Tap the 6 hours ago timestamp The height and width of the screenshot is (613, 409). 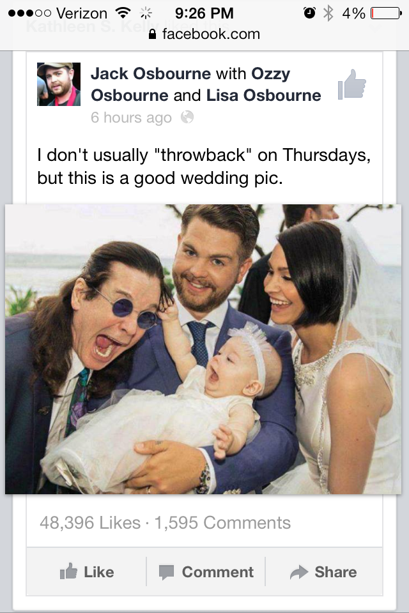[131, 117]
